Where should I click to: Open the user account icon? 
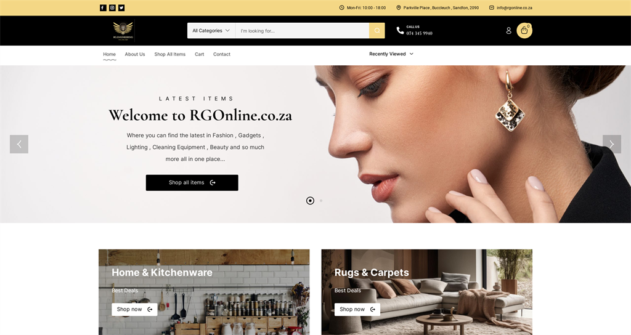click(x=508, y=31)
